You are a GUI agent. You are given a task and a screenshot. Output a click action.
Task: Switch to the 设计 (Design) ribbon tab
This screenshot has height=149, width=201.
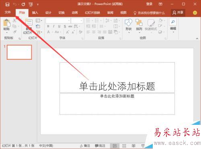(48, 13)
